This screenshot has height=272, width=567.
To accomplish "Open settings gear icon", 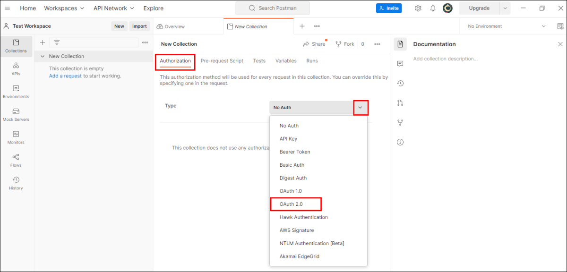I will [418, 8].
